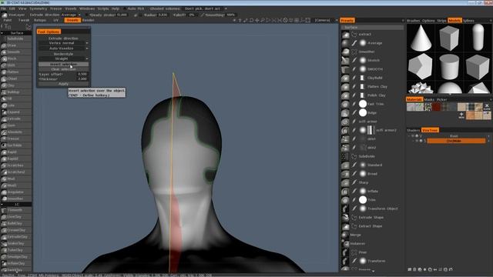
Task: Open the Auto Voxelize dropdown
Action: 63,48
